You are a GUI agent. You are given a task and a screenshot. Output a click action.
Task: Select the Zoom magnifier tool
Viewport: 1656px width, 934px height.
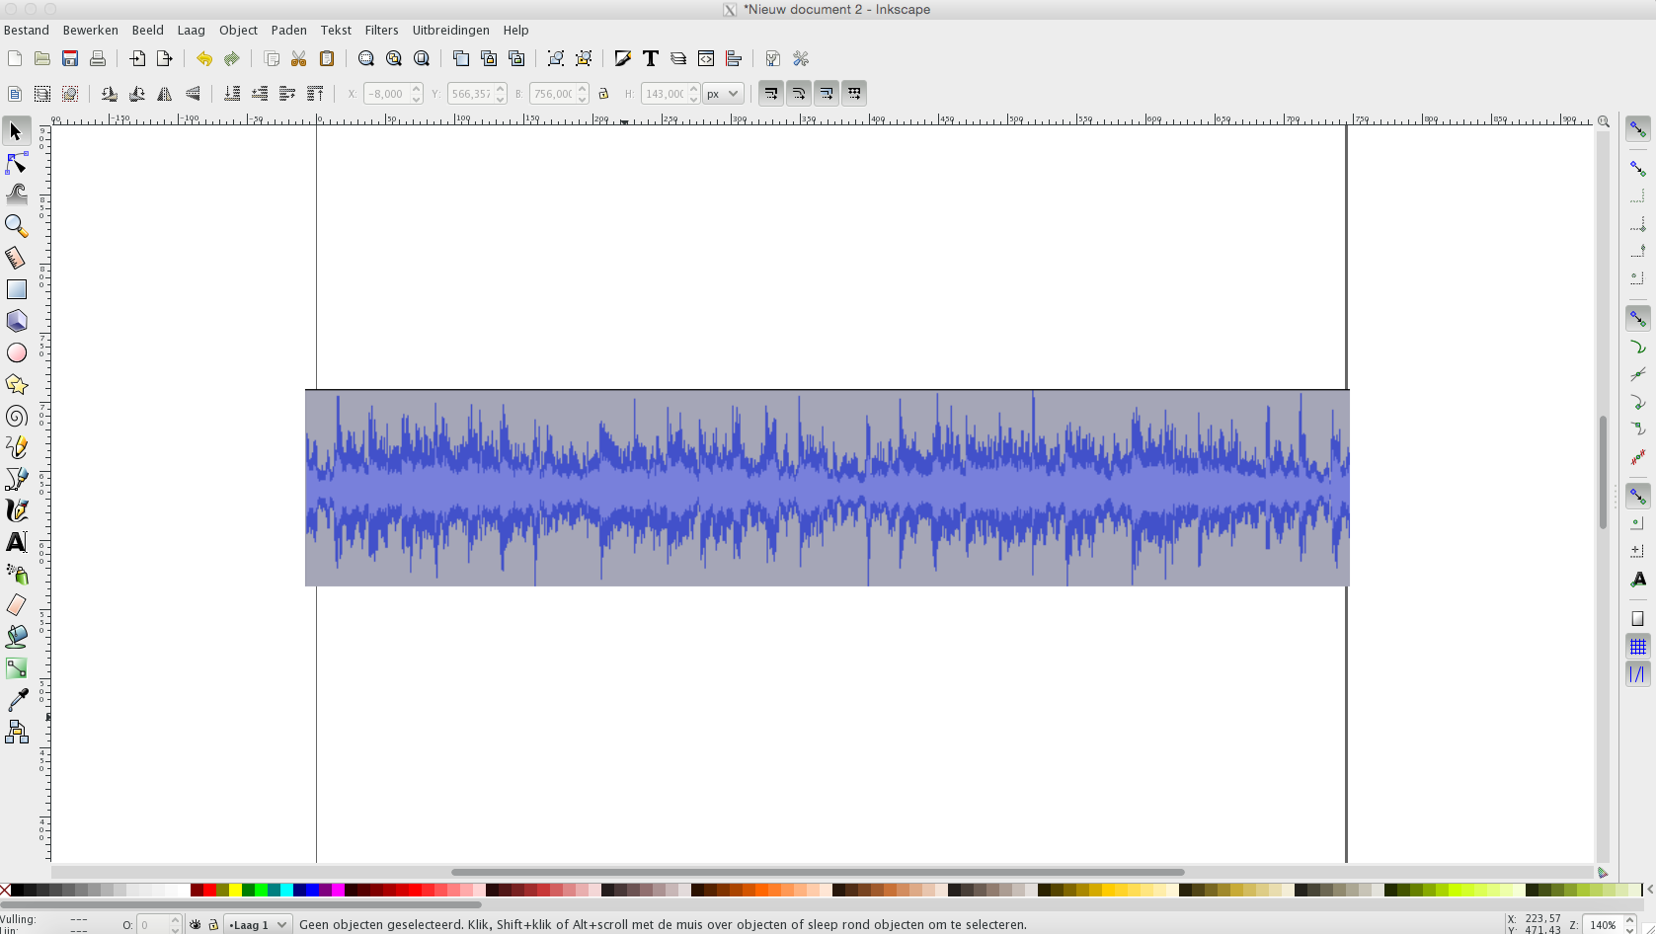click(x=16, y=226)
